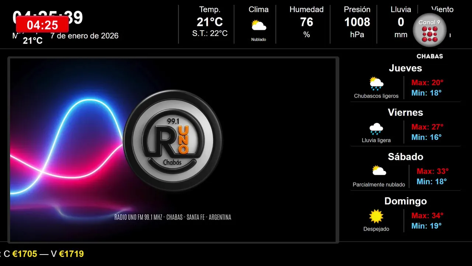Viewport: 472px width, 266px height.
Task: Click Lluvia ligera forecast label
Action: pyautogui.click(x=376, y=140)
